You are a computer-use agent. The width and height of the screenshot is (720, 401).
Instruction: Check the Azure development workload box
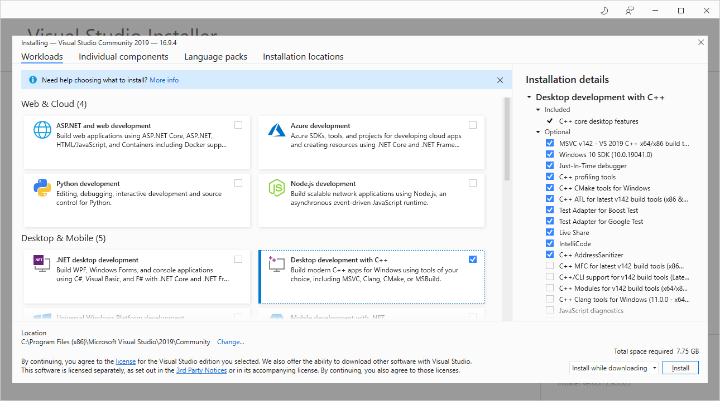[x=473, y=125]
